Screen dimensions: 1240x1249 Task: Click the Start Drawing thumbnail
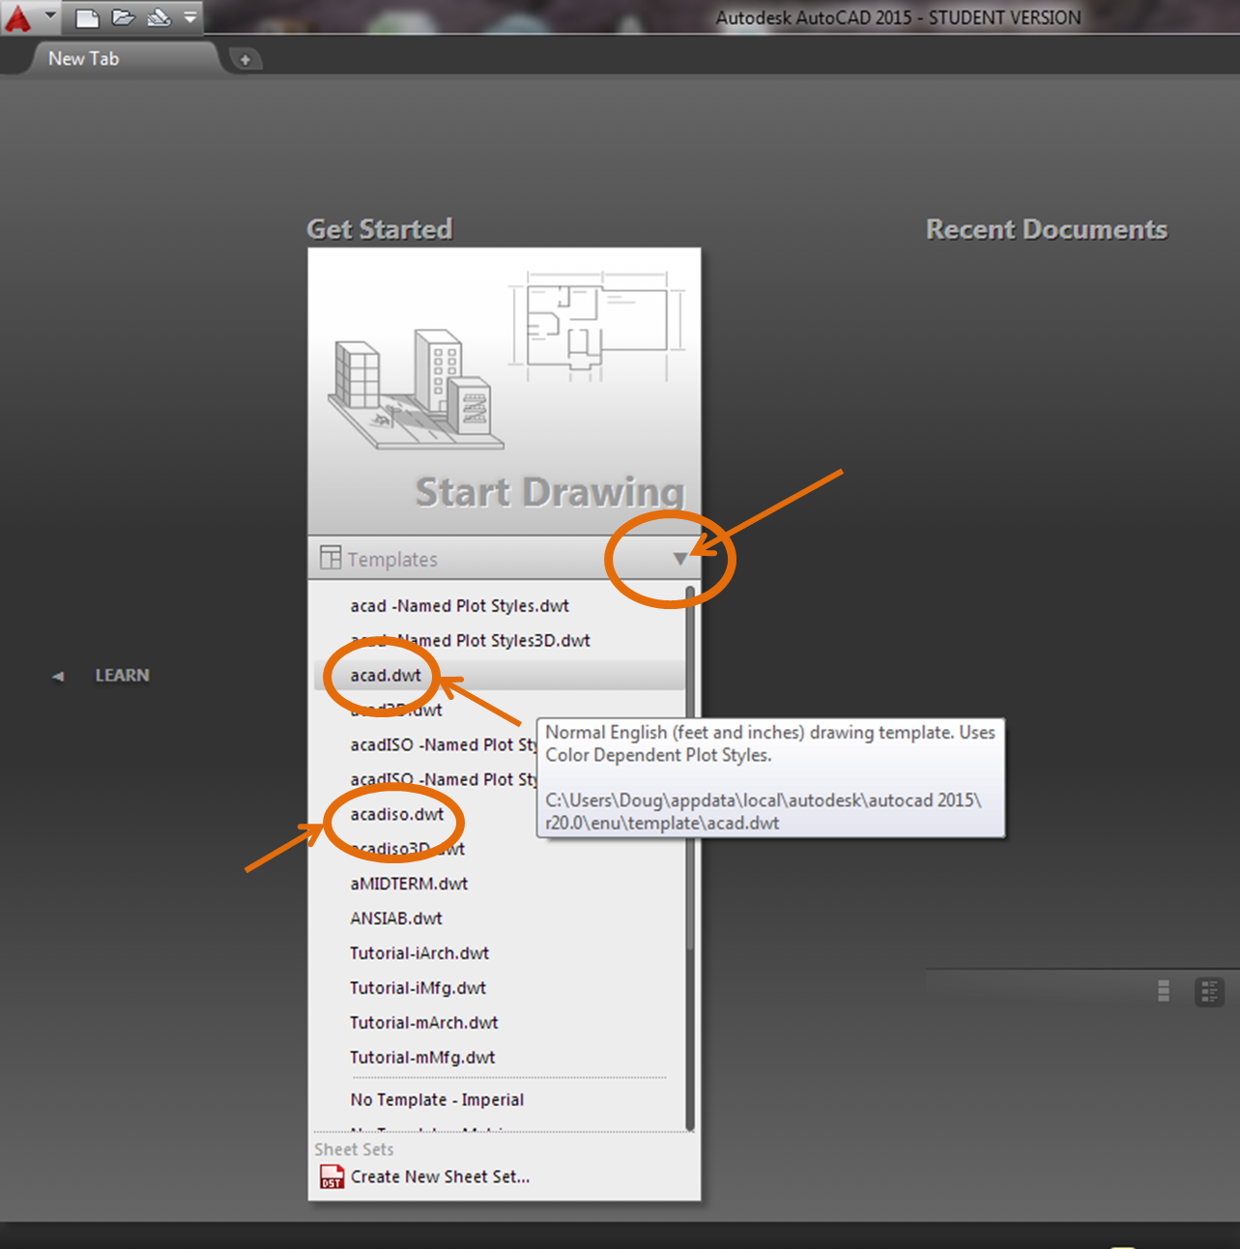505,391
